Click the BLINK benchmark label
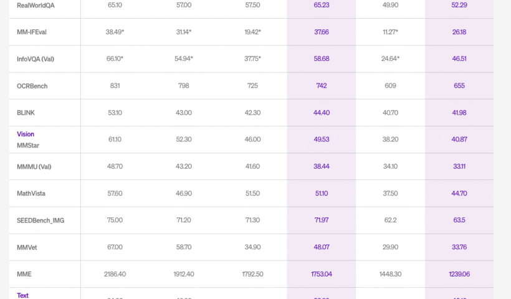 click(26, 113)
